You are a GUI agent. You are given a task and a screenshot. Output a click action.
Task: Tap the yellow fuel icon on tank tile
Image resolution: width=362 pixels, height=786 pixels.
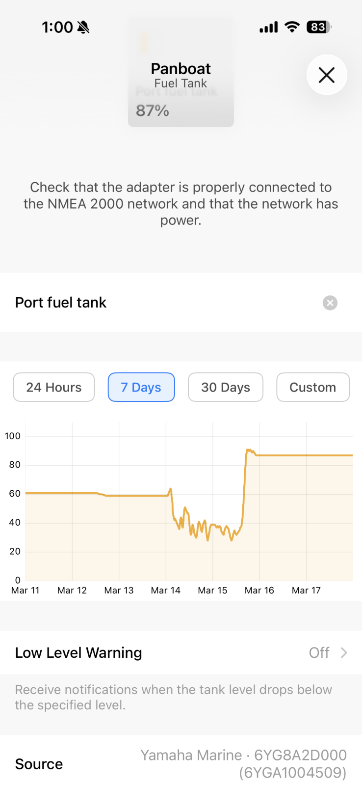pos(144,43)
